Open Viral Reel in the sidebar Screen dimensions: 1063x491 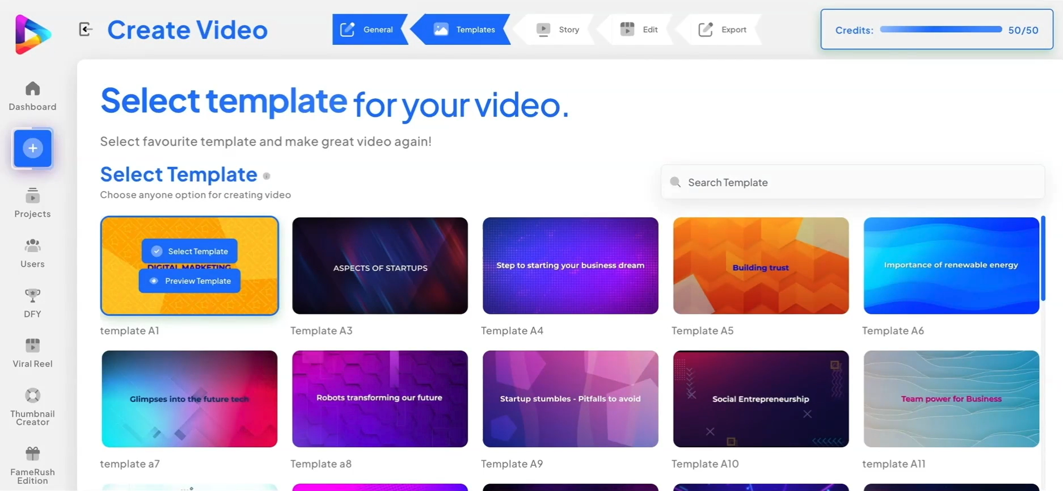32,353
